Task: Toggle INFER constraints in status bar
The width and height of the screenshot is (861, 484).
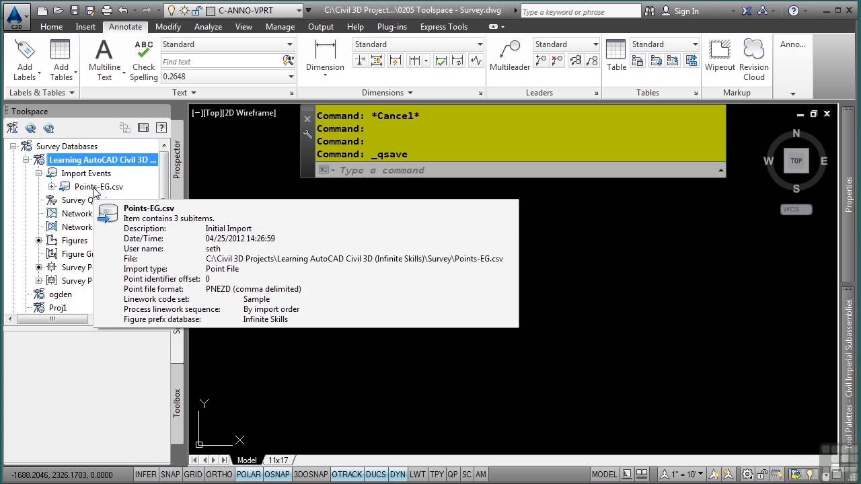Action: tap(146, 475)
